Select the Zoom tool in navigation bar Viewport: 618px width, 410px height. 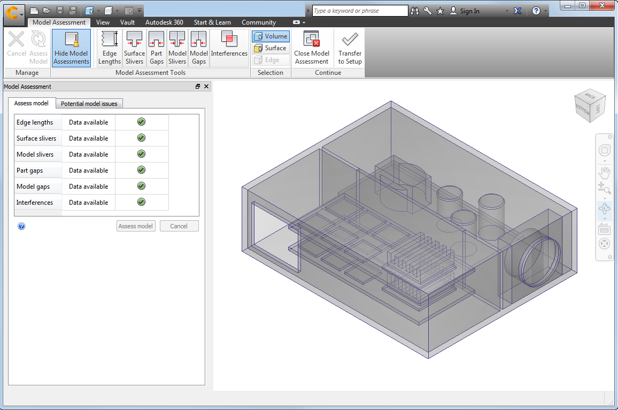pos(604,188)
